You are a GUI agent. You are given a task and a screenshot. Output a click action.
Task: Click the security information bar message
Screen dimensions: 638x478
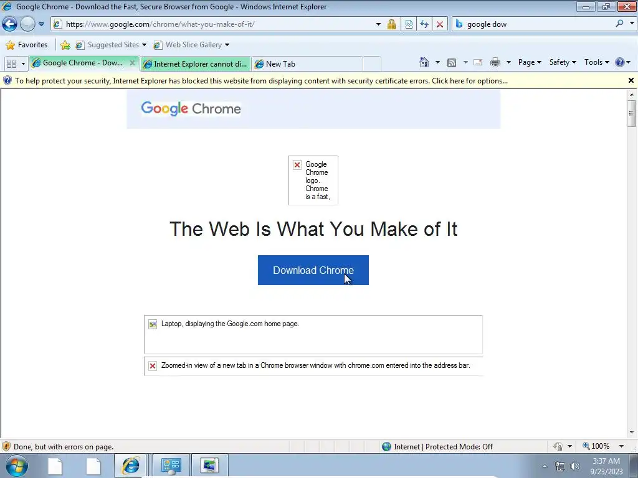261,81
